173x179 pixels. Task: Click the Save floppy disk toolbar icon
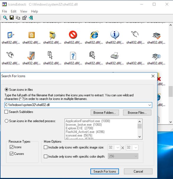(x=12, y=18)
